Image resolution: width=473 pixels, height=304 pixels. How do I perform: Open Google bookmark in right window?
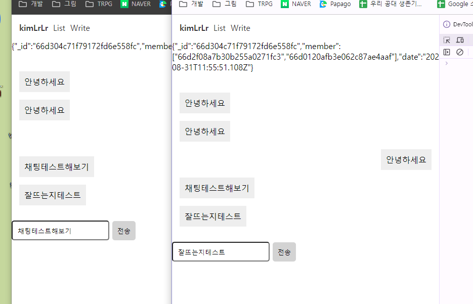[x=455, y=4]
